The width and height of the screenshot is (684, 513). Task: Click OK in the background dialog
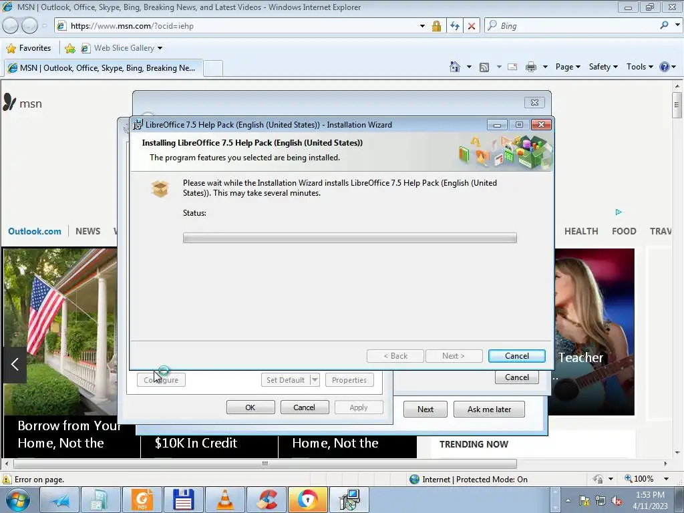(250, 407)
